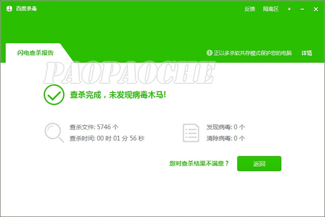Click the Baidu Antivirus shield logo
This screenshot has height=217, width=325.
point(9,9)
